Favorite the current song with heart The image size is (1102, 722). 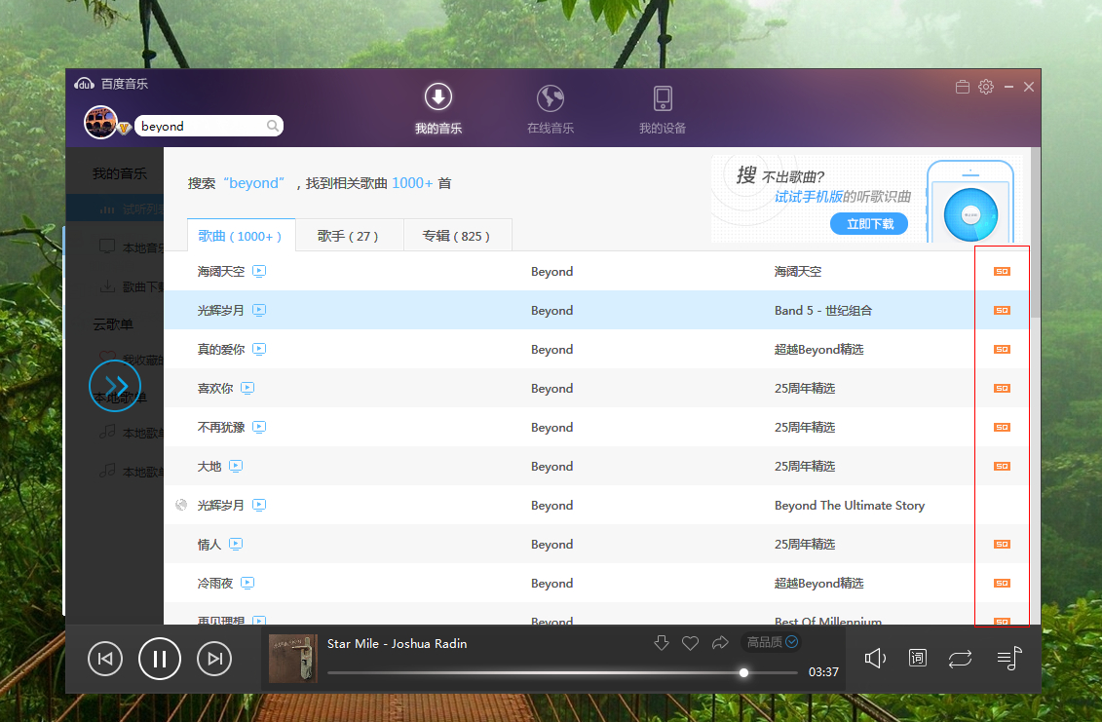(690, 642)
